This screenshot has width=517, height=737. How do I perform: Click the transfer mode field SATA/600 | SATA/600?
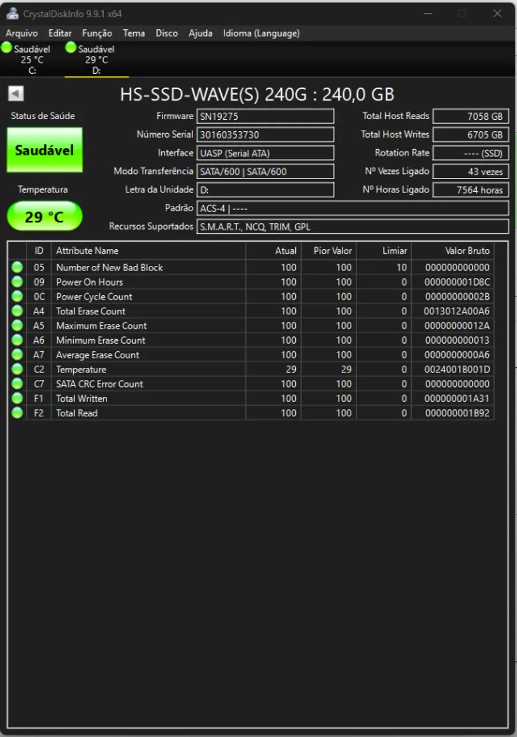pos(265,172)
